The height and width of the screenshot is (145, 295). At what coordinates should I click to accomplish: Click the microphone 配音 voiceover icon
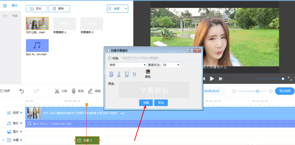(74, 91)
